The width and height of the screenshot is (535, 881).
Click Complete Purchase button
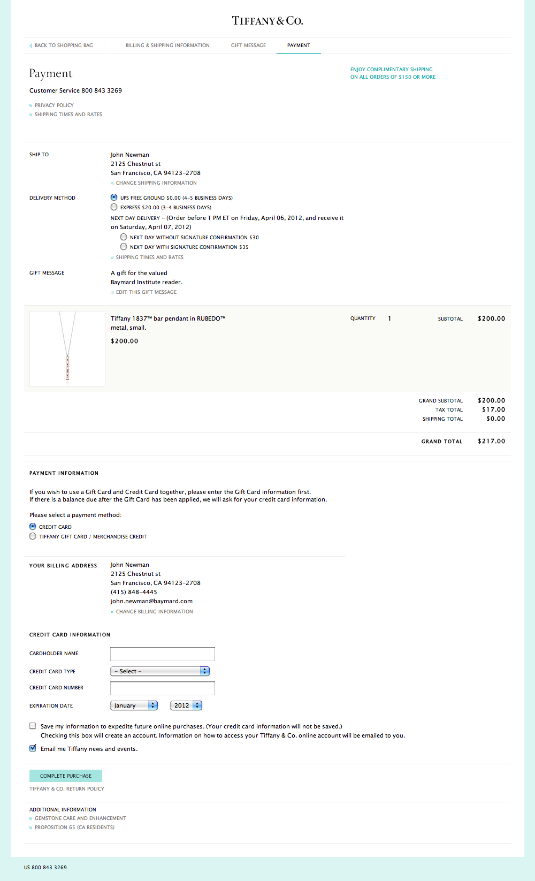pyautogui.click(x=66, y=776)
